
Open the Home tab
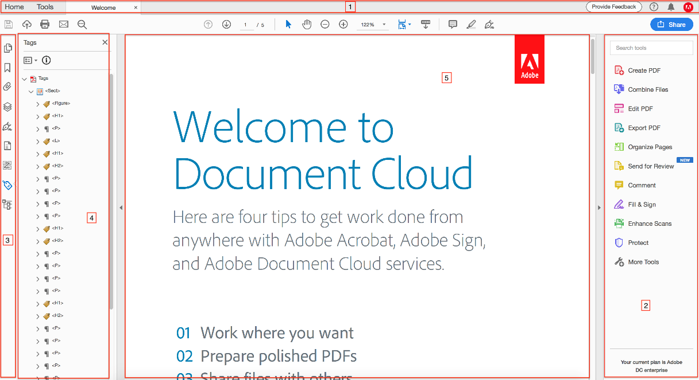(x=14, y=7)
